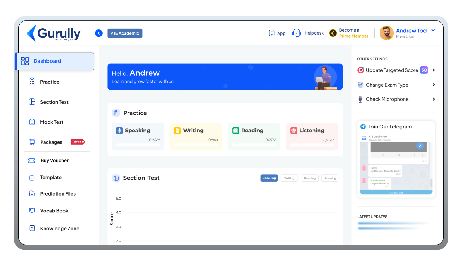Open Vocab Book using its book icon
This screenshot has width=462, height=266.
click(32, 211)
